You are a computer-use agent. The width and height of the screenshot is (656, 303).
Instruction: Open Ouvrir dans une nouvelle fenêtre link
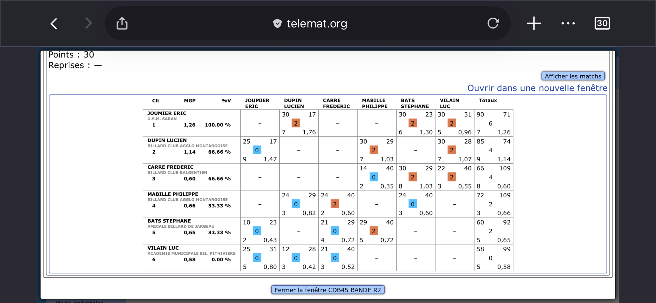[537, 88]
